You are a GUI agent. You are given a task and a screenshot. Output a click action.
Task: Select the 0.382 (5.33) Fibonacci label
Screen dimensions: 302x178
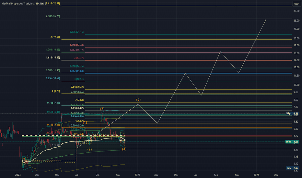click(53, 125)
